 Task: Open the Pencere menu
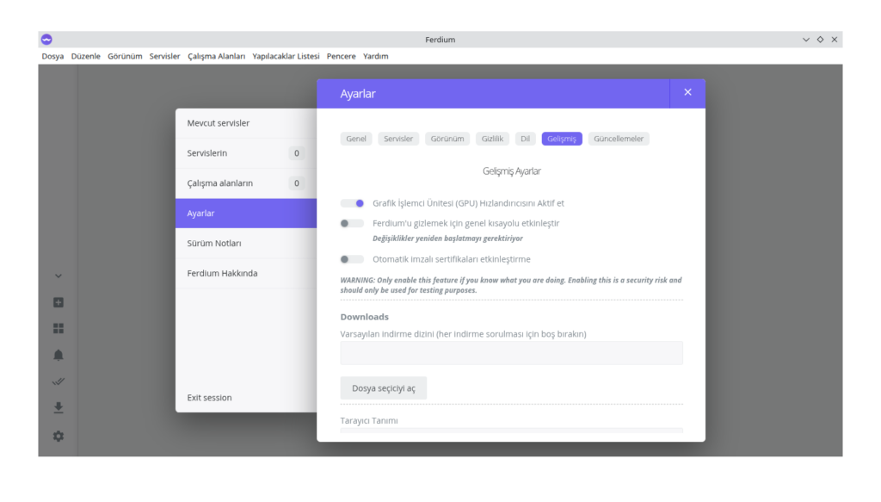341,56
